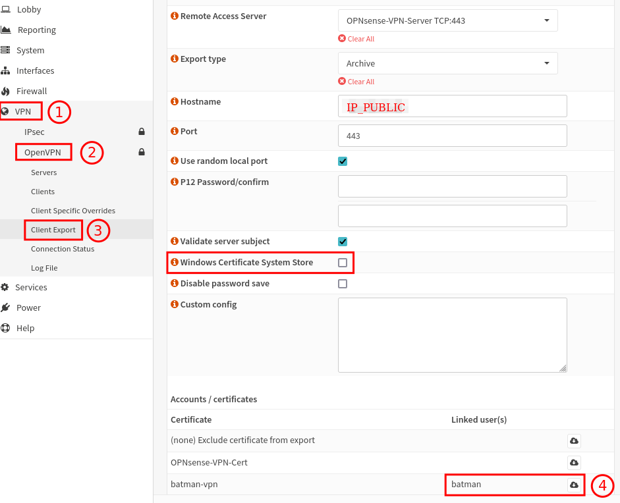Image resolution: width=620 pixels, height=503 pixels.
Task: Click the batman-vpn certificate name
Action: pyautogui.click(x=194, y=485)
